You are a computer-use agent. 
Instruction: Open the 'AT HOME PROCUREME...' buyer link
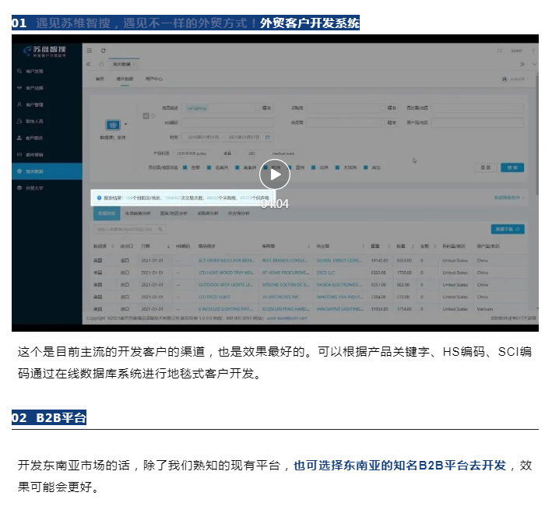tap(286, 273)
